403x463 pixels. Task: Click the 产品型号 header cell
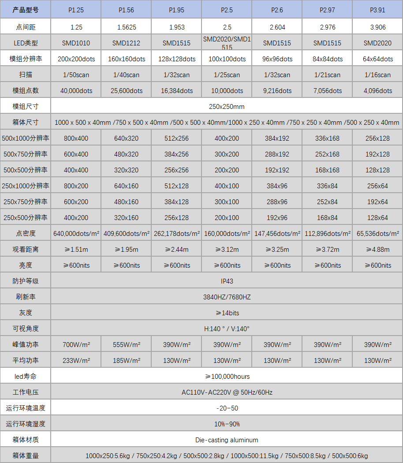click(26, 10)
